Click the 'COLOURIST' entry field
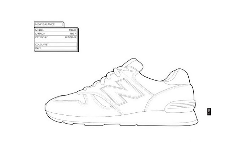 click(x=56, y=45)
